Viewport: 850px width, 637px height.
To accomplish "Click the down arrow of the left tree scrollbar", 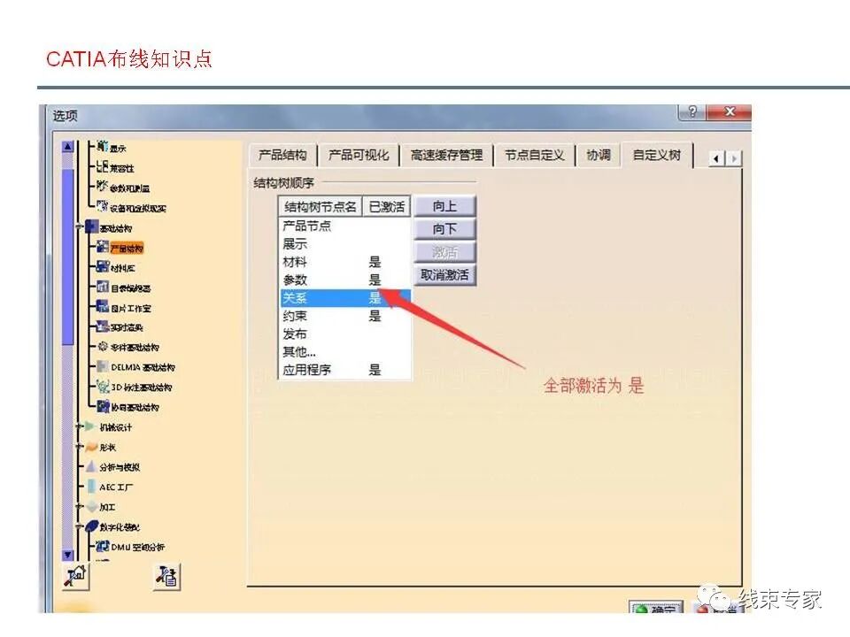I will tap(66, 554).
